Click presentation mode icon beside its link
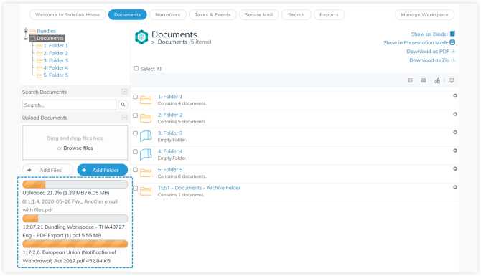The height and width of the screenshot is (276, 481). [x=452, y=42]
